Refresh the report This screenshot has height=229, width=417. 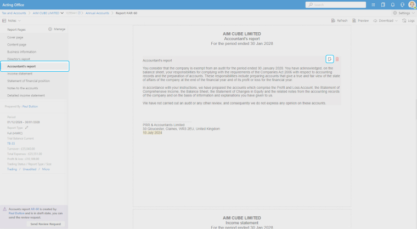coord(339,20)
